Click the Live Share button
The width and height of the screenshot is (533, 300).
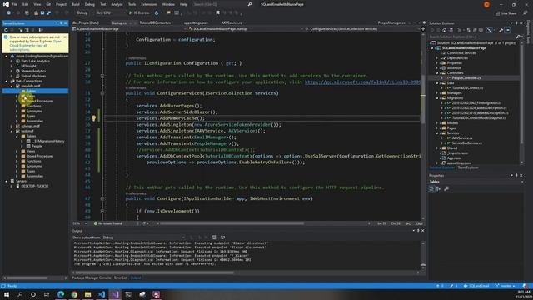point(506,13)
